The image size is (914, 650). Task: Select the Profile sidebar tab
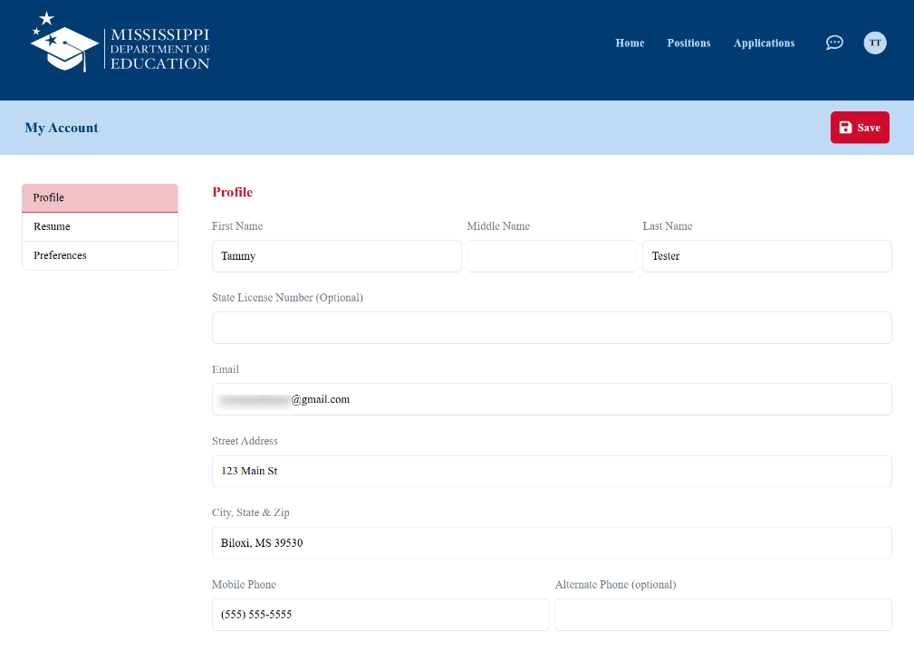point(99,197)
